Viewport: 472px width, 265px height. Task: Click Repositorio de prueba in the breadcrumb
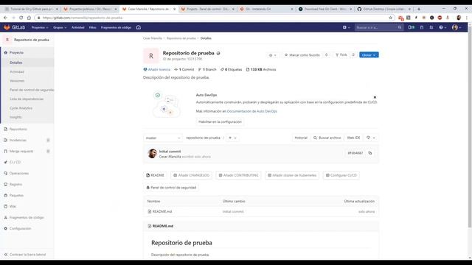tap(181, 38)
